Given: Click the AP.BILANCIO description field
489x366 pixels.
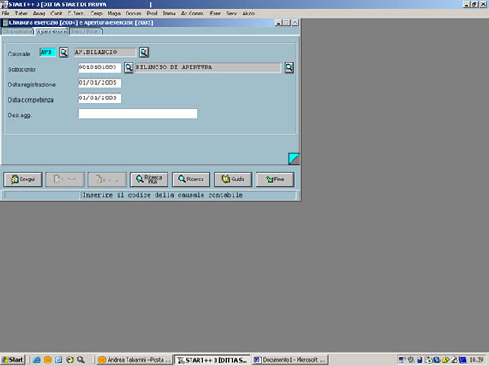Looking at the screenshot, I should click(x=105, y=52).
